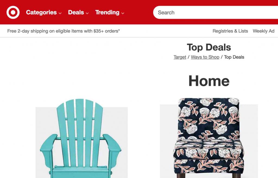Open the Categories menu label
The width and height of the screenshot is (278, 178).
point(41,12)
